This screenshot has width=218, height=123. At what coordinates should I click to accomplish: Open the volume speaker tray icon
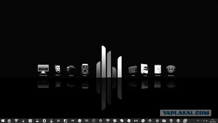[207, 121]
